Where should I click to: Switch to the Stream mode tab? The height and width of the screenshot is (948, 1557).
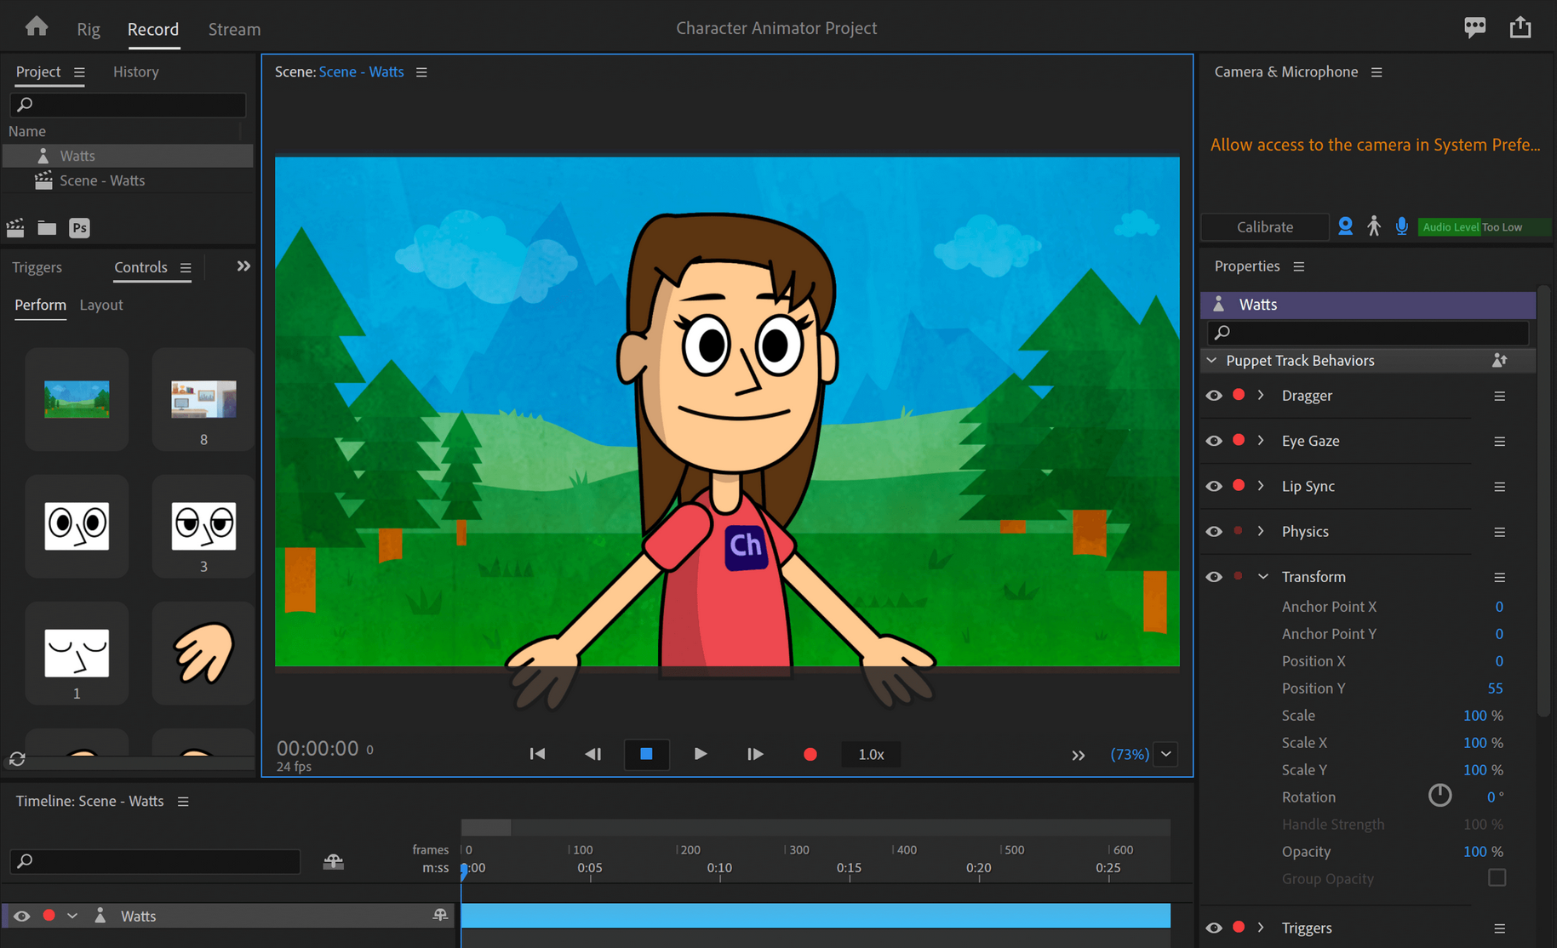point(234,29)
